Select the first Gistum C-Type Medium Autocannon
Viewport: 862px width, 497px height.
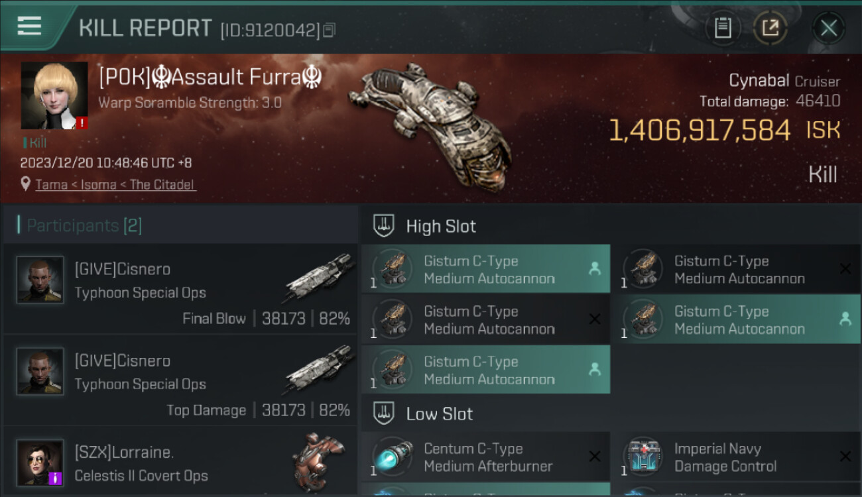(485, 269)
